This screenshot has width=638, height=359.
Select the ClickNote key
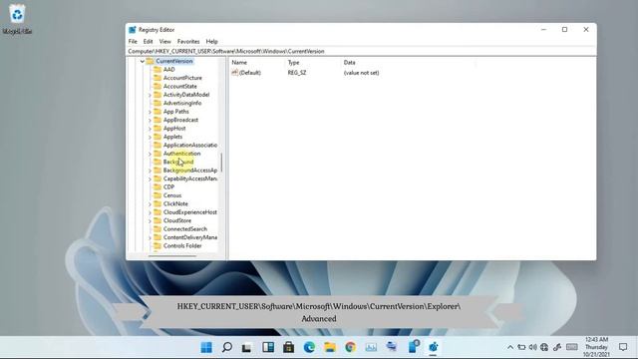coord(175,203)
